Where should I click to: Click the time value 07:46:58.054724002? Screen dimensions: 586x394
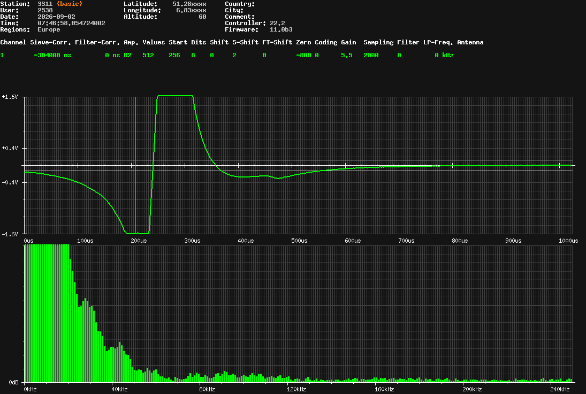point(71,23)
